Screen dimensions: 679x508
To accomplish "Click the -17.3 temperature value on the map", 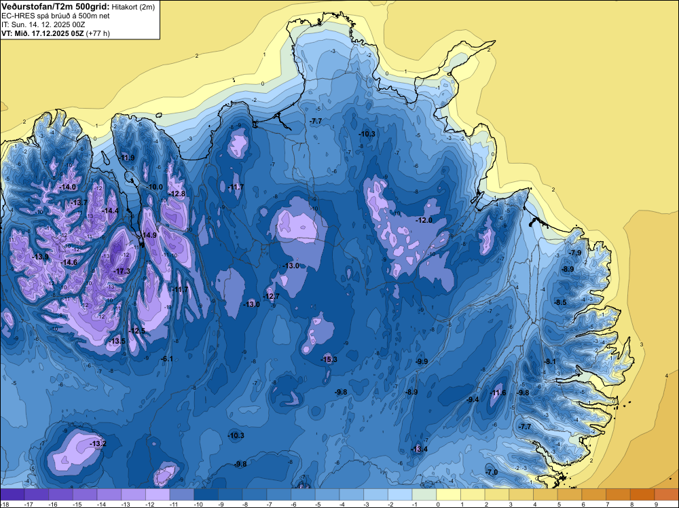I will (122, 271).
